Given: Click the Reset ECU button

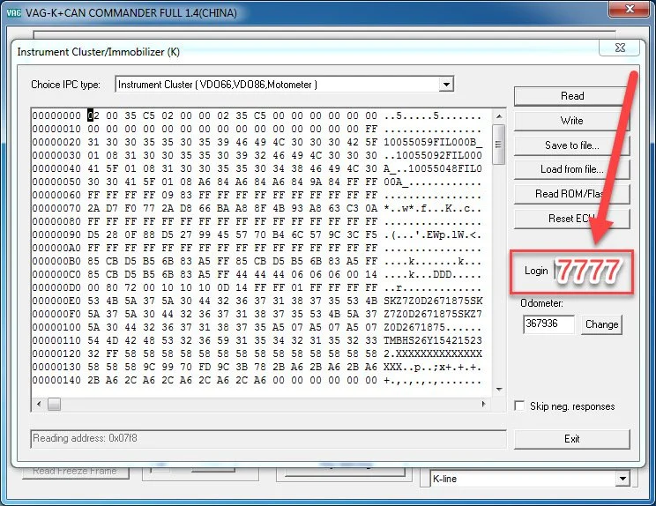Looking at the screenshot, I should click(x=571, y=219).
